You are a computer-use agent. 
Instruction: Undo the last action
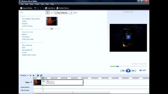pyautogui.click(x=35, y=8)
